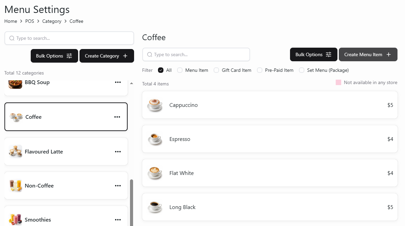Click the Total 4 items text
The width and height of the screenshot is (405, 226).
tap(156, 84)
